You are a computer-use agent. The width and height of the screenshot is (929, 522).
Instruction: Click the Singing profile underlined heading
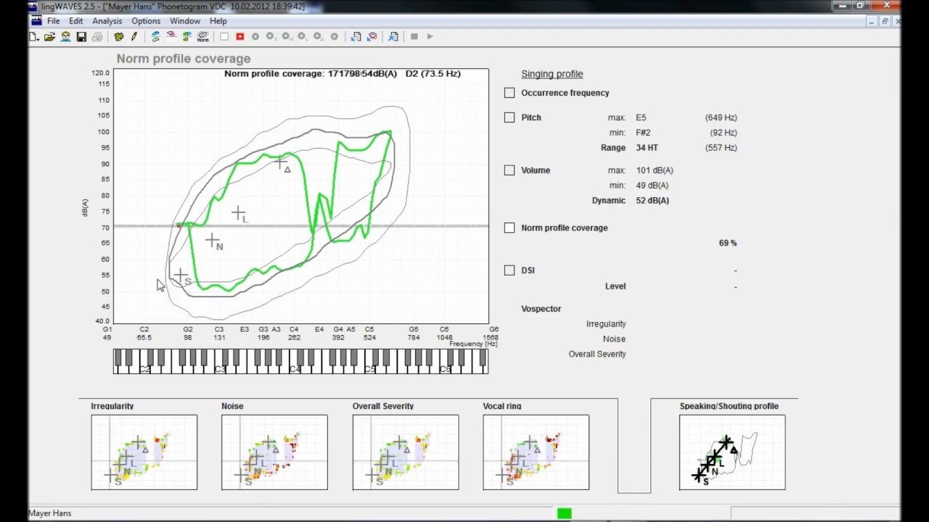(x=552, y=74)
